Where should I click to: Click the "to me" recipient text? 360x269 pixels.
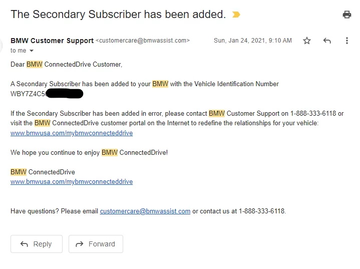point(19,51)
